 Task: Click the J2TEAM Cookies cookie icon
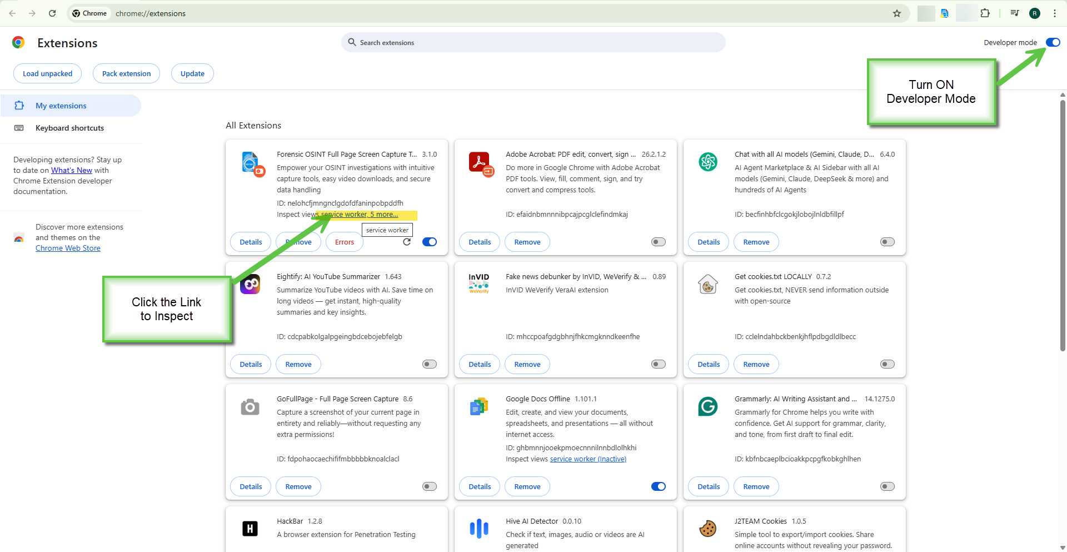point(708,529)
